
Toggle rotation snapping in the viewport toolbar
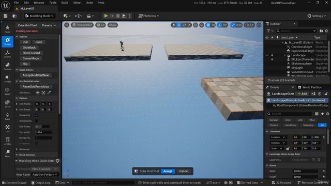220,25
